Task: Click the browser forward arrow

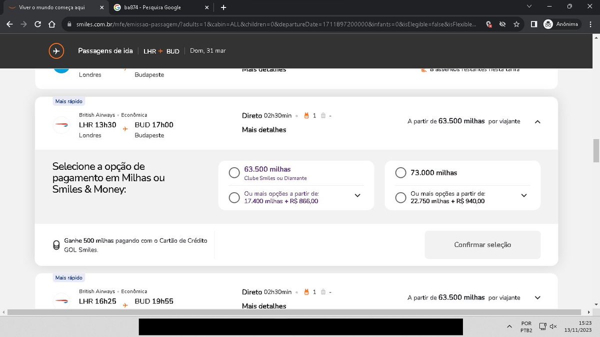Action: [x=23, y=24]
